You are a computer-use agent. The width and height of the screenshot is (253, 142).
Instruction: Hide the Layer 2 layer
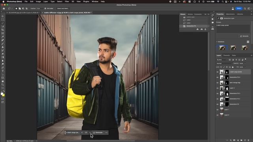point(217,88)
